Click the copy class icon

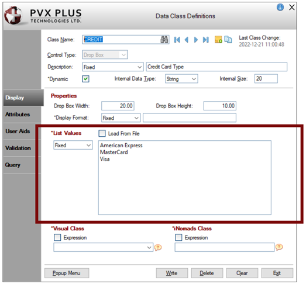click(x=228, y=39)
